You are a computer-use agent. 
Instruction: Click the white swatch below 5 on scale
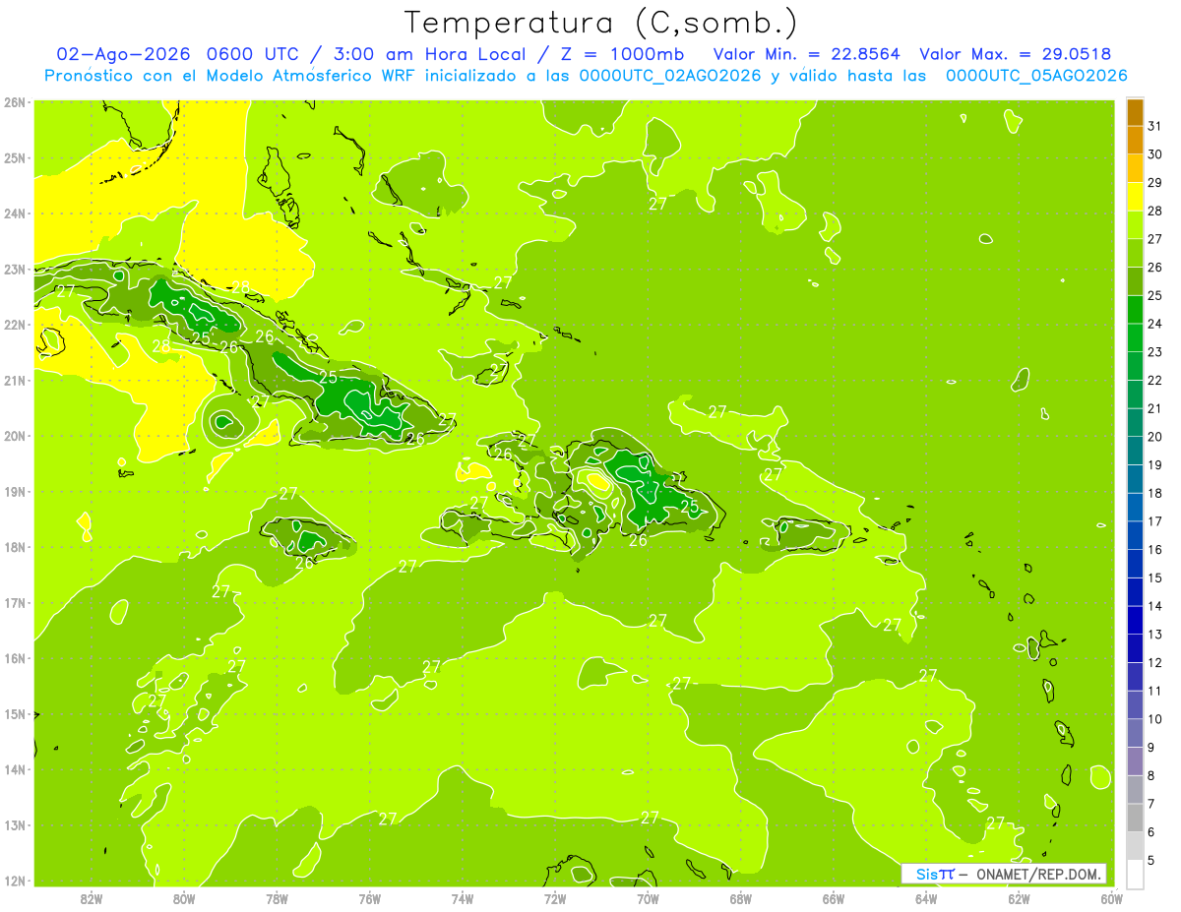pyautogui.click(x=1135, y=874)
